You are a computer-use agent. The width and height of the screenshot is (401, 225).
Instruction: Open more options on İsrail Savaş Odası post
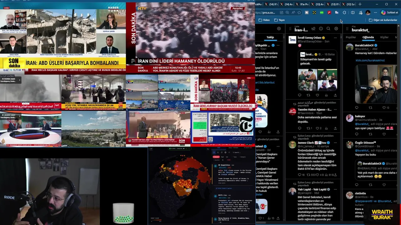(x=335, y=38)
